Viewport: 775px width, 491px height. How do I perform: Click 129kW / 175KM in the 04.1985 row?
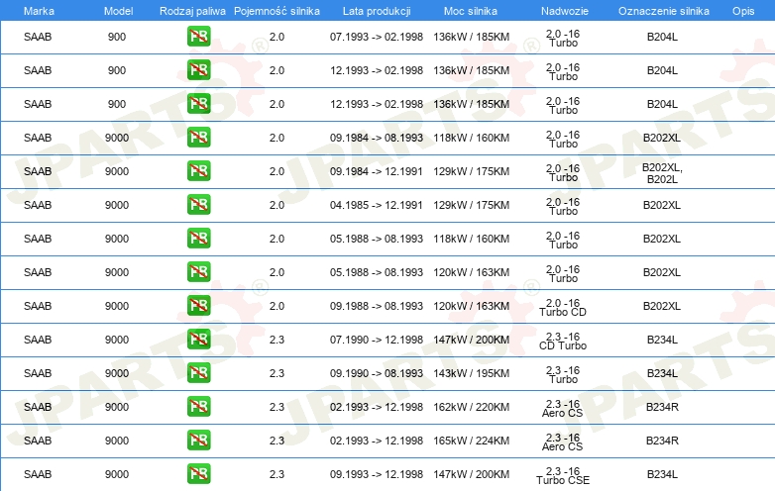tap(471, 205)
